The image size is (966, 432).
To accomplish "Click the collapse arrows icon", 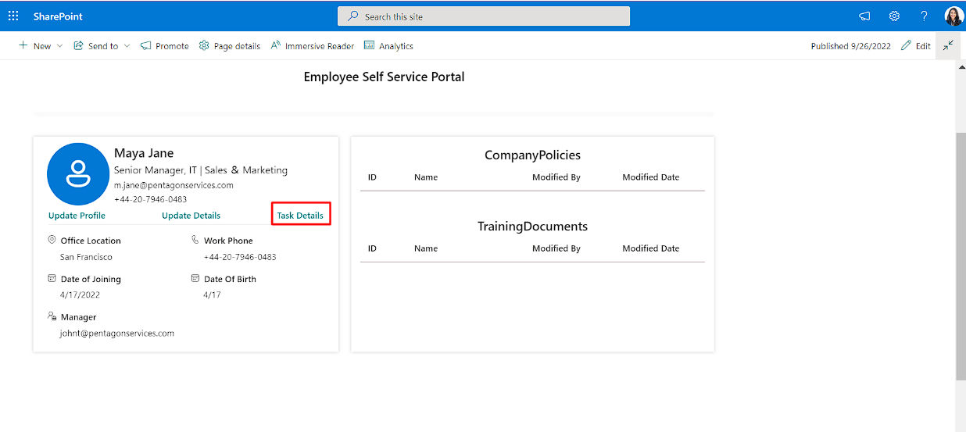I will pyautogui.click(x=948, y=45).
